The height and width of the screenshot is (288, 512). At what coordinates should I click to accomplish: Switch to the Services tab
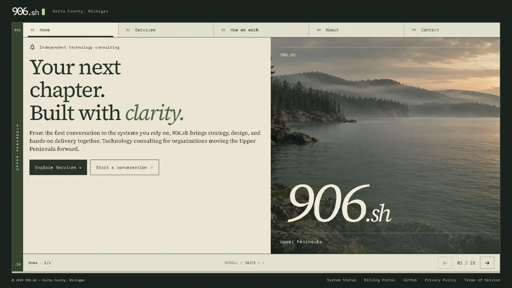pyautogui.click(x=166, y=30)
